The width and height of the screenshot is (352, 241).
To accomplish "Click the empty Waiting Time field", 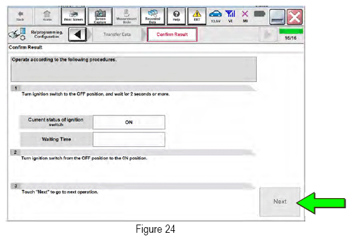I will click(x=129, y=139).
